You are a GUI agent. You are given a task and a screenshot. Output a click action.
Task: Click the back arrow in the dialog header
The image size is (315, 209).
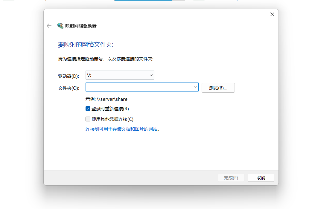coord(49,26)
